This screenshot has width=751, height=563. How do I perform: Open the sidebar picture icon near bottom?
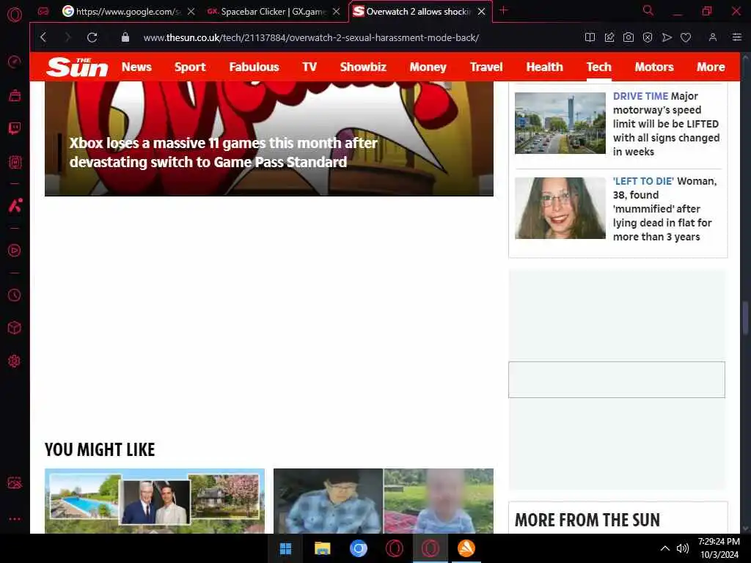point(15,482)
